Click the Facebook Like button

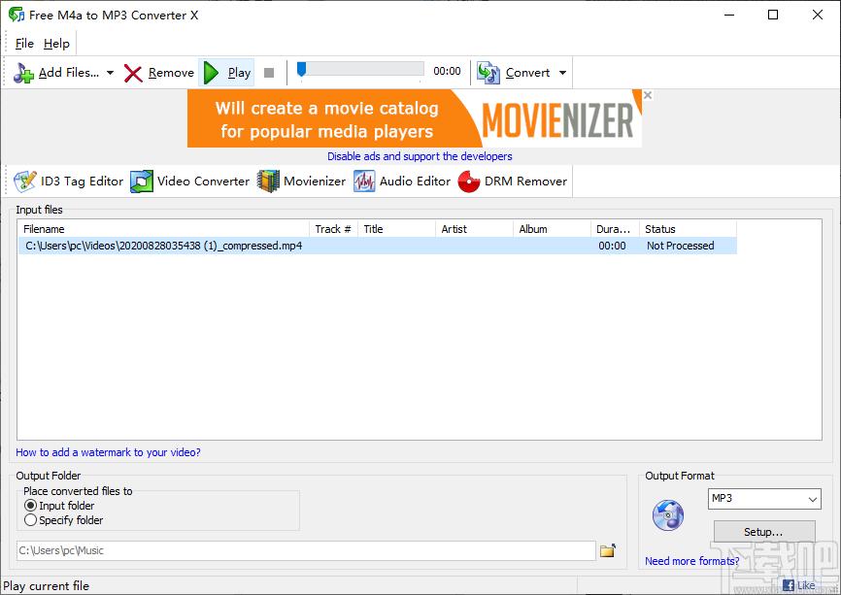click(799, 585)
